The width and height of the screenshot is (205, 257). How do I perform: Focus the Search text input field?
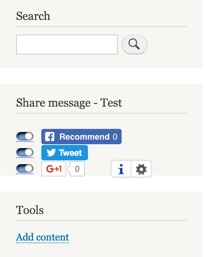[67, 44]
